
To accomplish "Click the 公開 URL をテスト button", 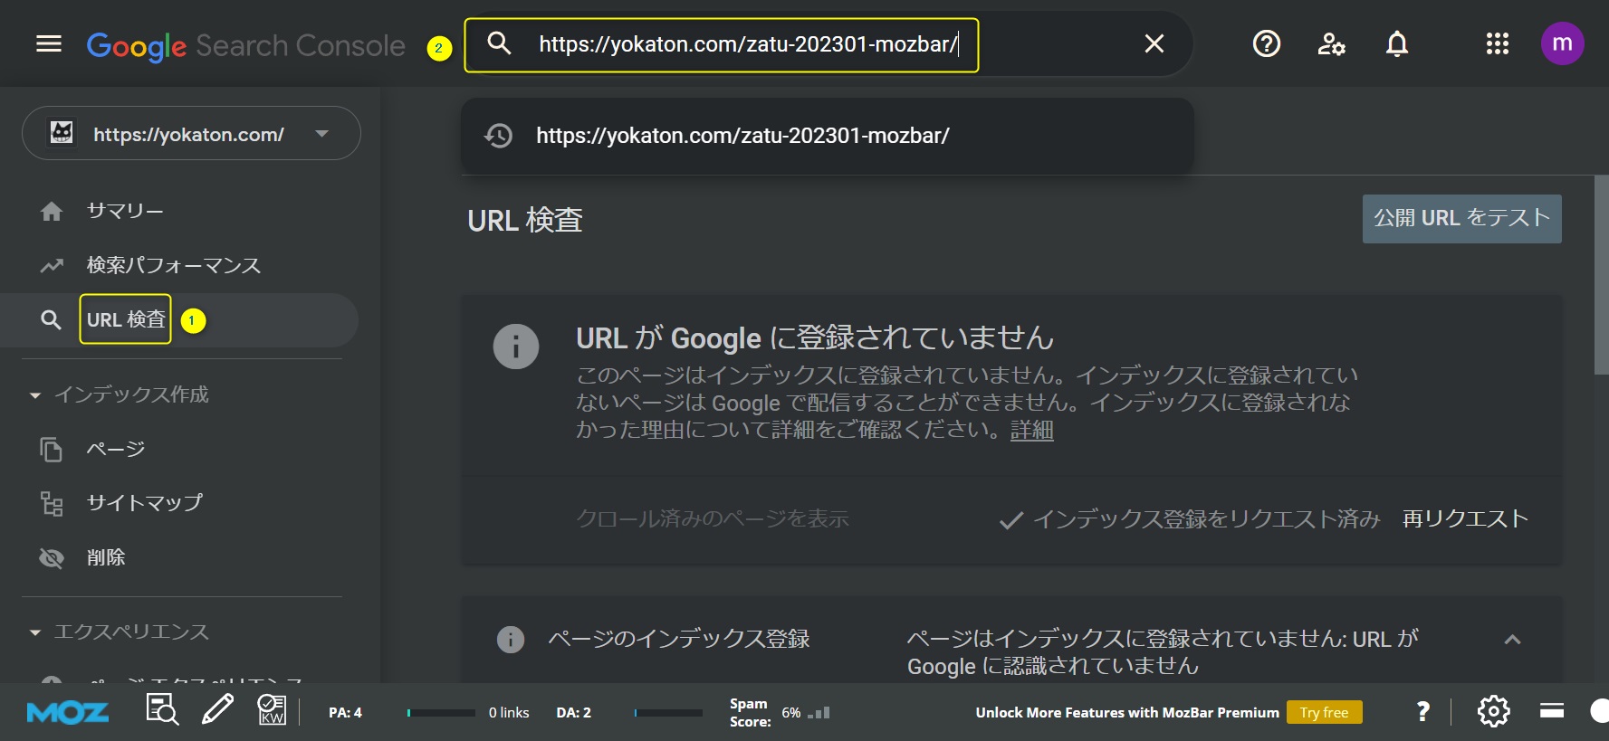I will (1461, 218).
